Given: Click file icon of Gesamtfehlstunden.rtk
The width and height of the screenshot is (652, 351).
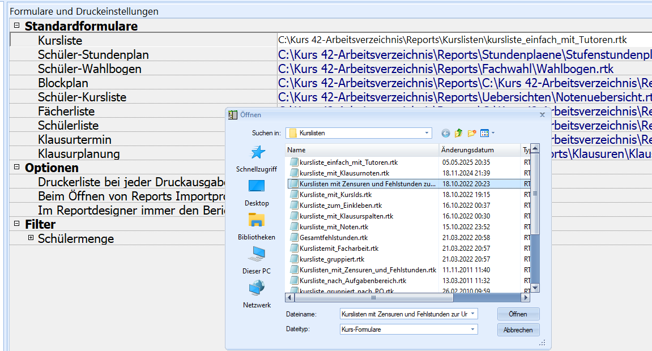Looking at the screenshot, I should [x=293, y=238].
